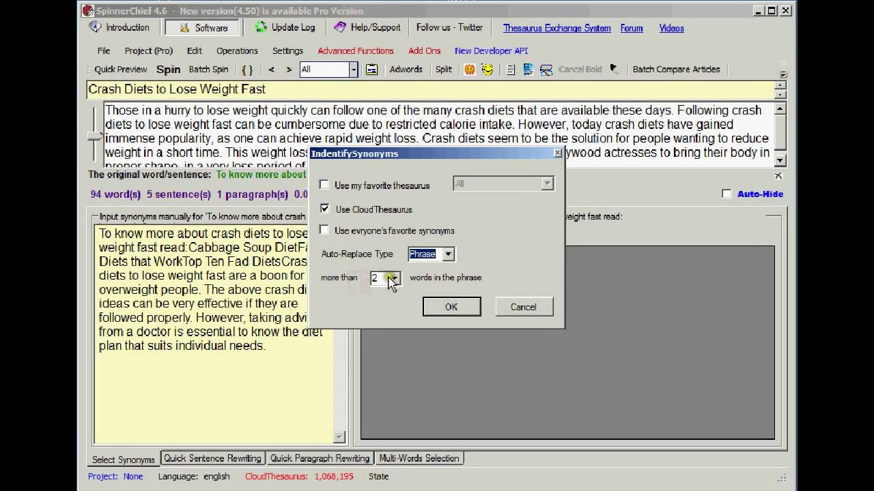
Task: Open the Operations menu
Action: [237, 50]
